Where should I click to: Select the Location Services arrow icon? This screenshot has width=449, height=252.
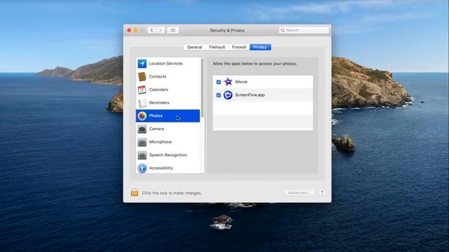click(x=142, y=64)
